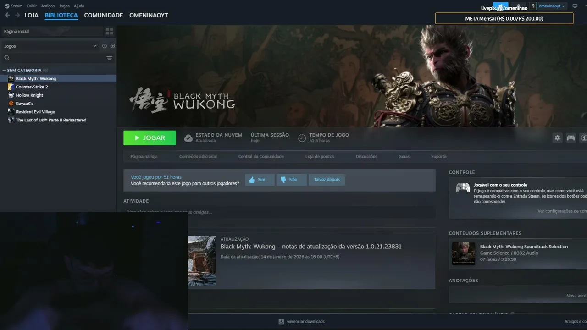
Task: Select Resident Evil Village in library
Action: pos(58,111)
